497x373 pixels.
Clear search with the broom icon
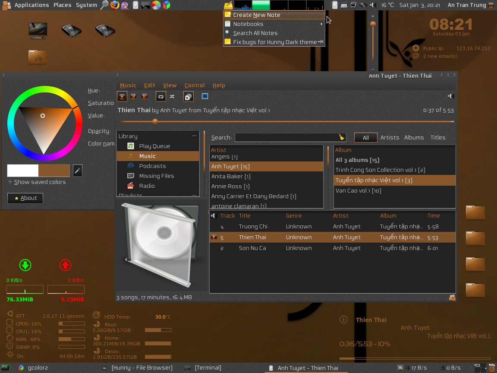pyautogui.click(x=341, y=137)
